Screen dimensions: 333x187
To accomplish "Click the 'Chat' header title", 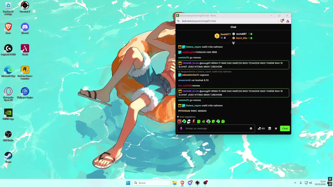I will click(233, 27).
